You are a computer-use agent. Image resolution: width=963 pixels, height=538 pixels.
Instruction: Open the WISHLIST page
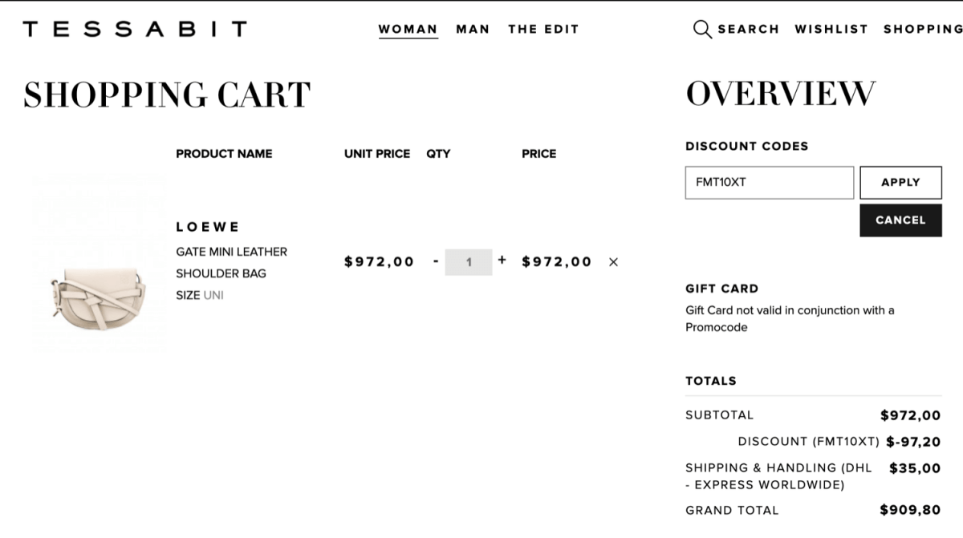click(x=831, y=29)
